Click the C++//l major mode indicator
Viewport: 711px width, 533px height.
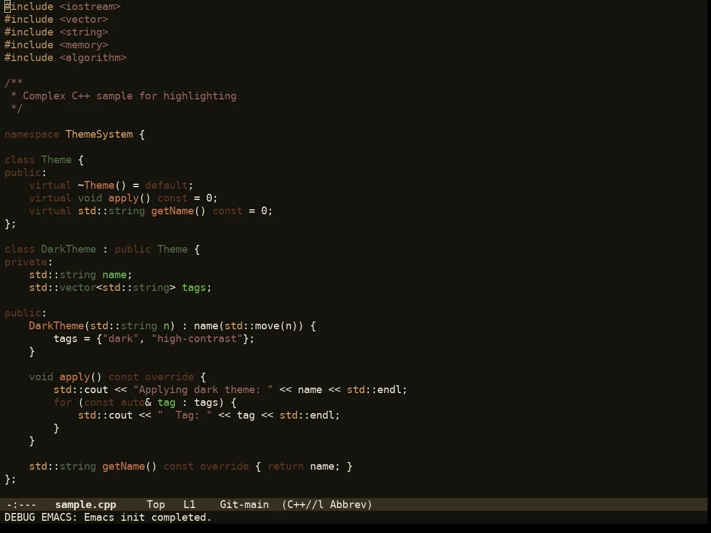tap(303, 505)
